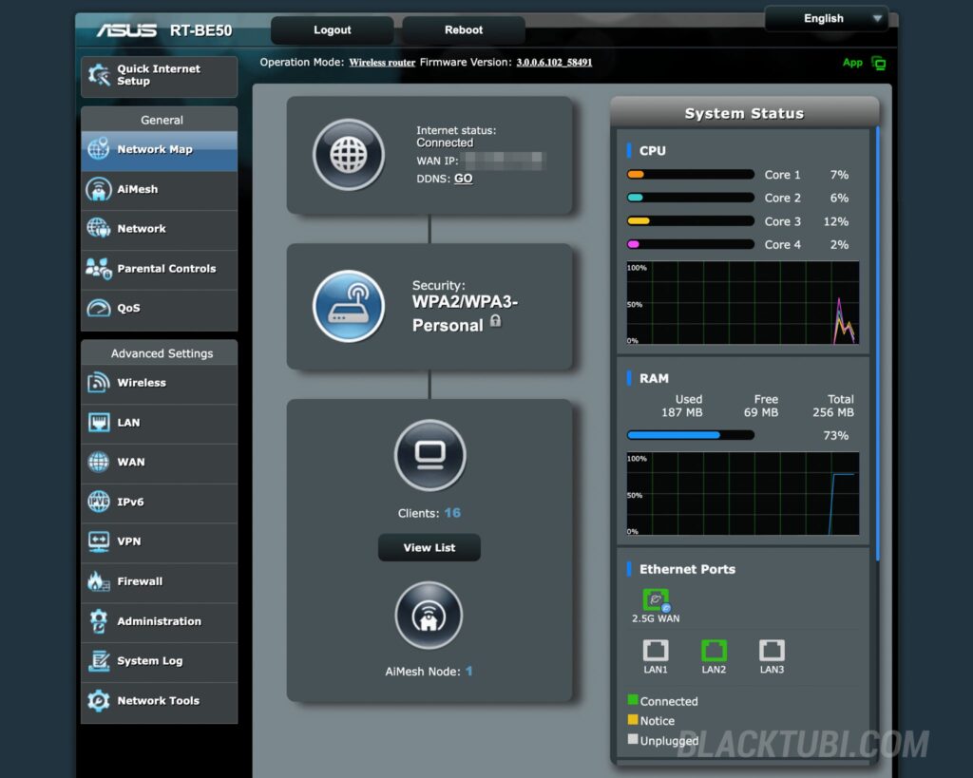Click the App icon at top right
Viewport: 973px width, 778px height.
pyautogui.click(x=877, y=64)
